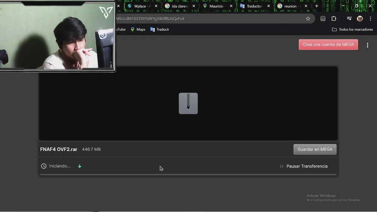Click the green download arrow icon
This screenshot has height=212, width=377.
click(x=80, y=166)
